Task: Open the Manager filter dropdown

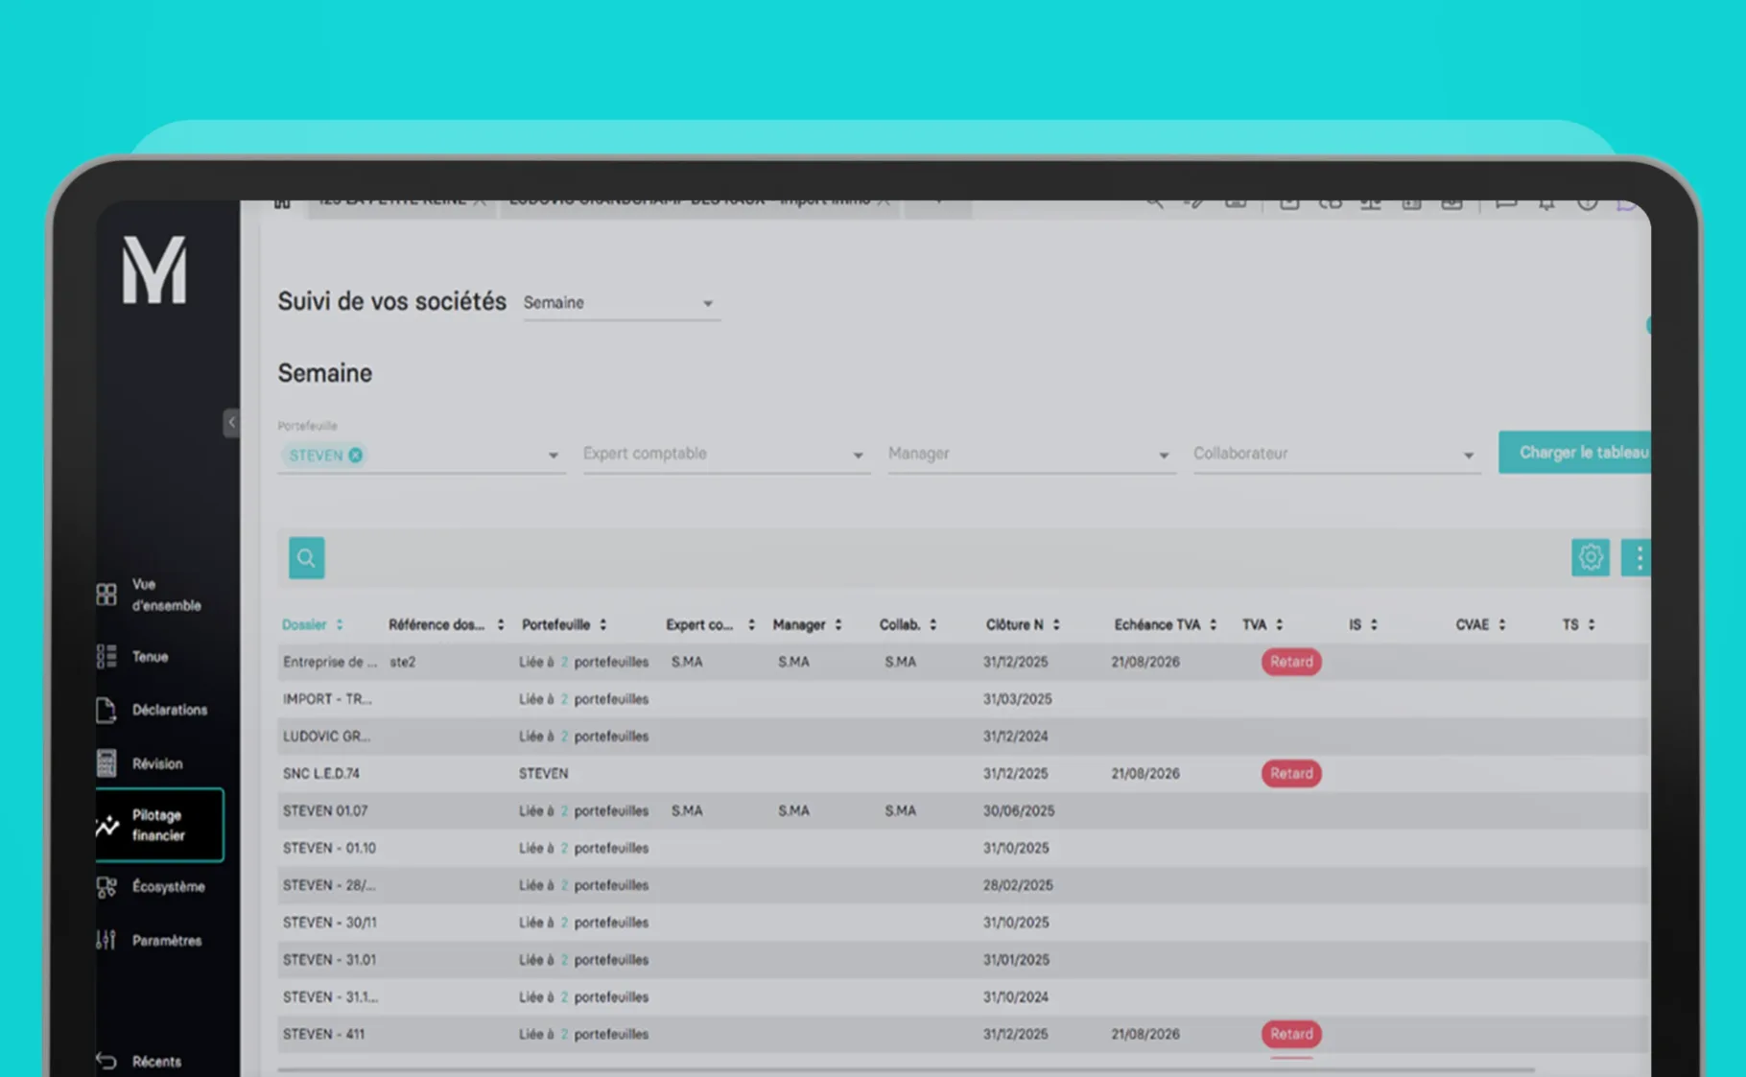Action: pyautogui.click(x=1030, y=455)
